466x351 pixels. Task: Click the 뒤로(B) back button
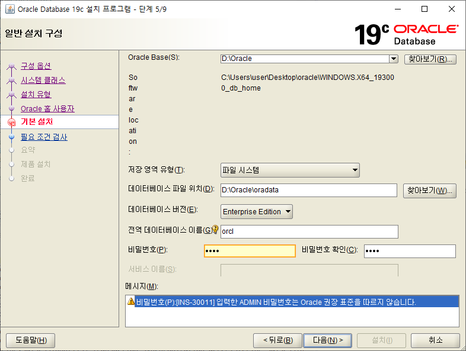(277, 340)
